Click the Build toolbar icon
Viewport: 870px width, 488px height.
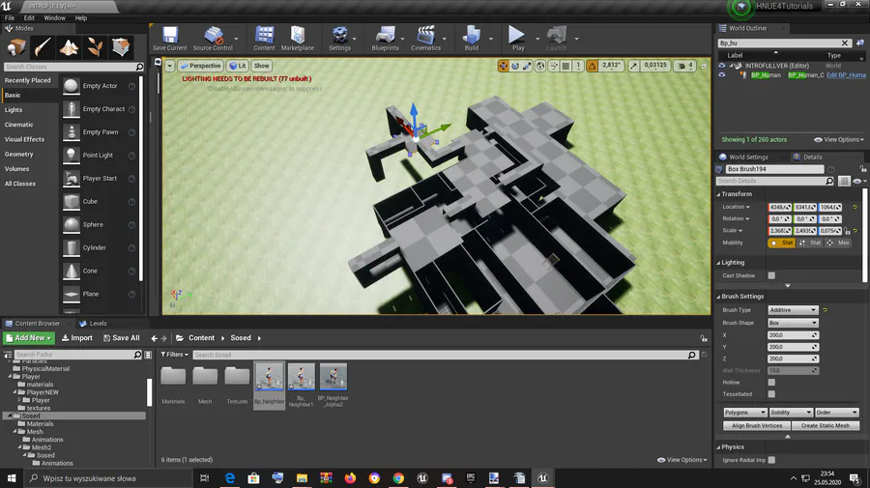click(x=472, y=39)
